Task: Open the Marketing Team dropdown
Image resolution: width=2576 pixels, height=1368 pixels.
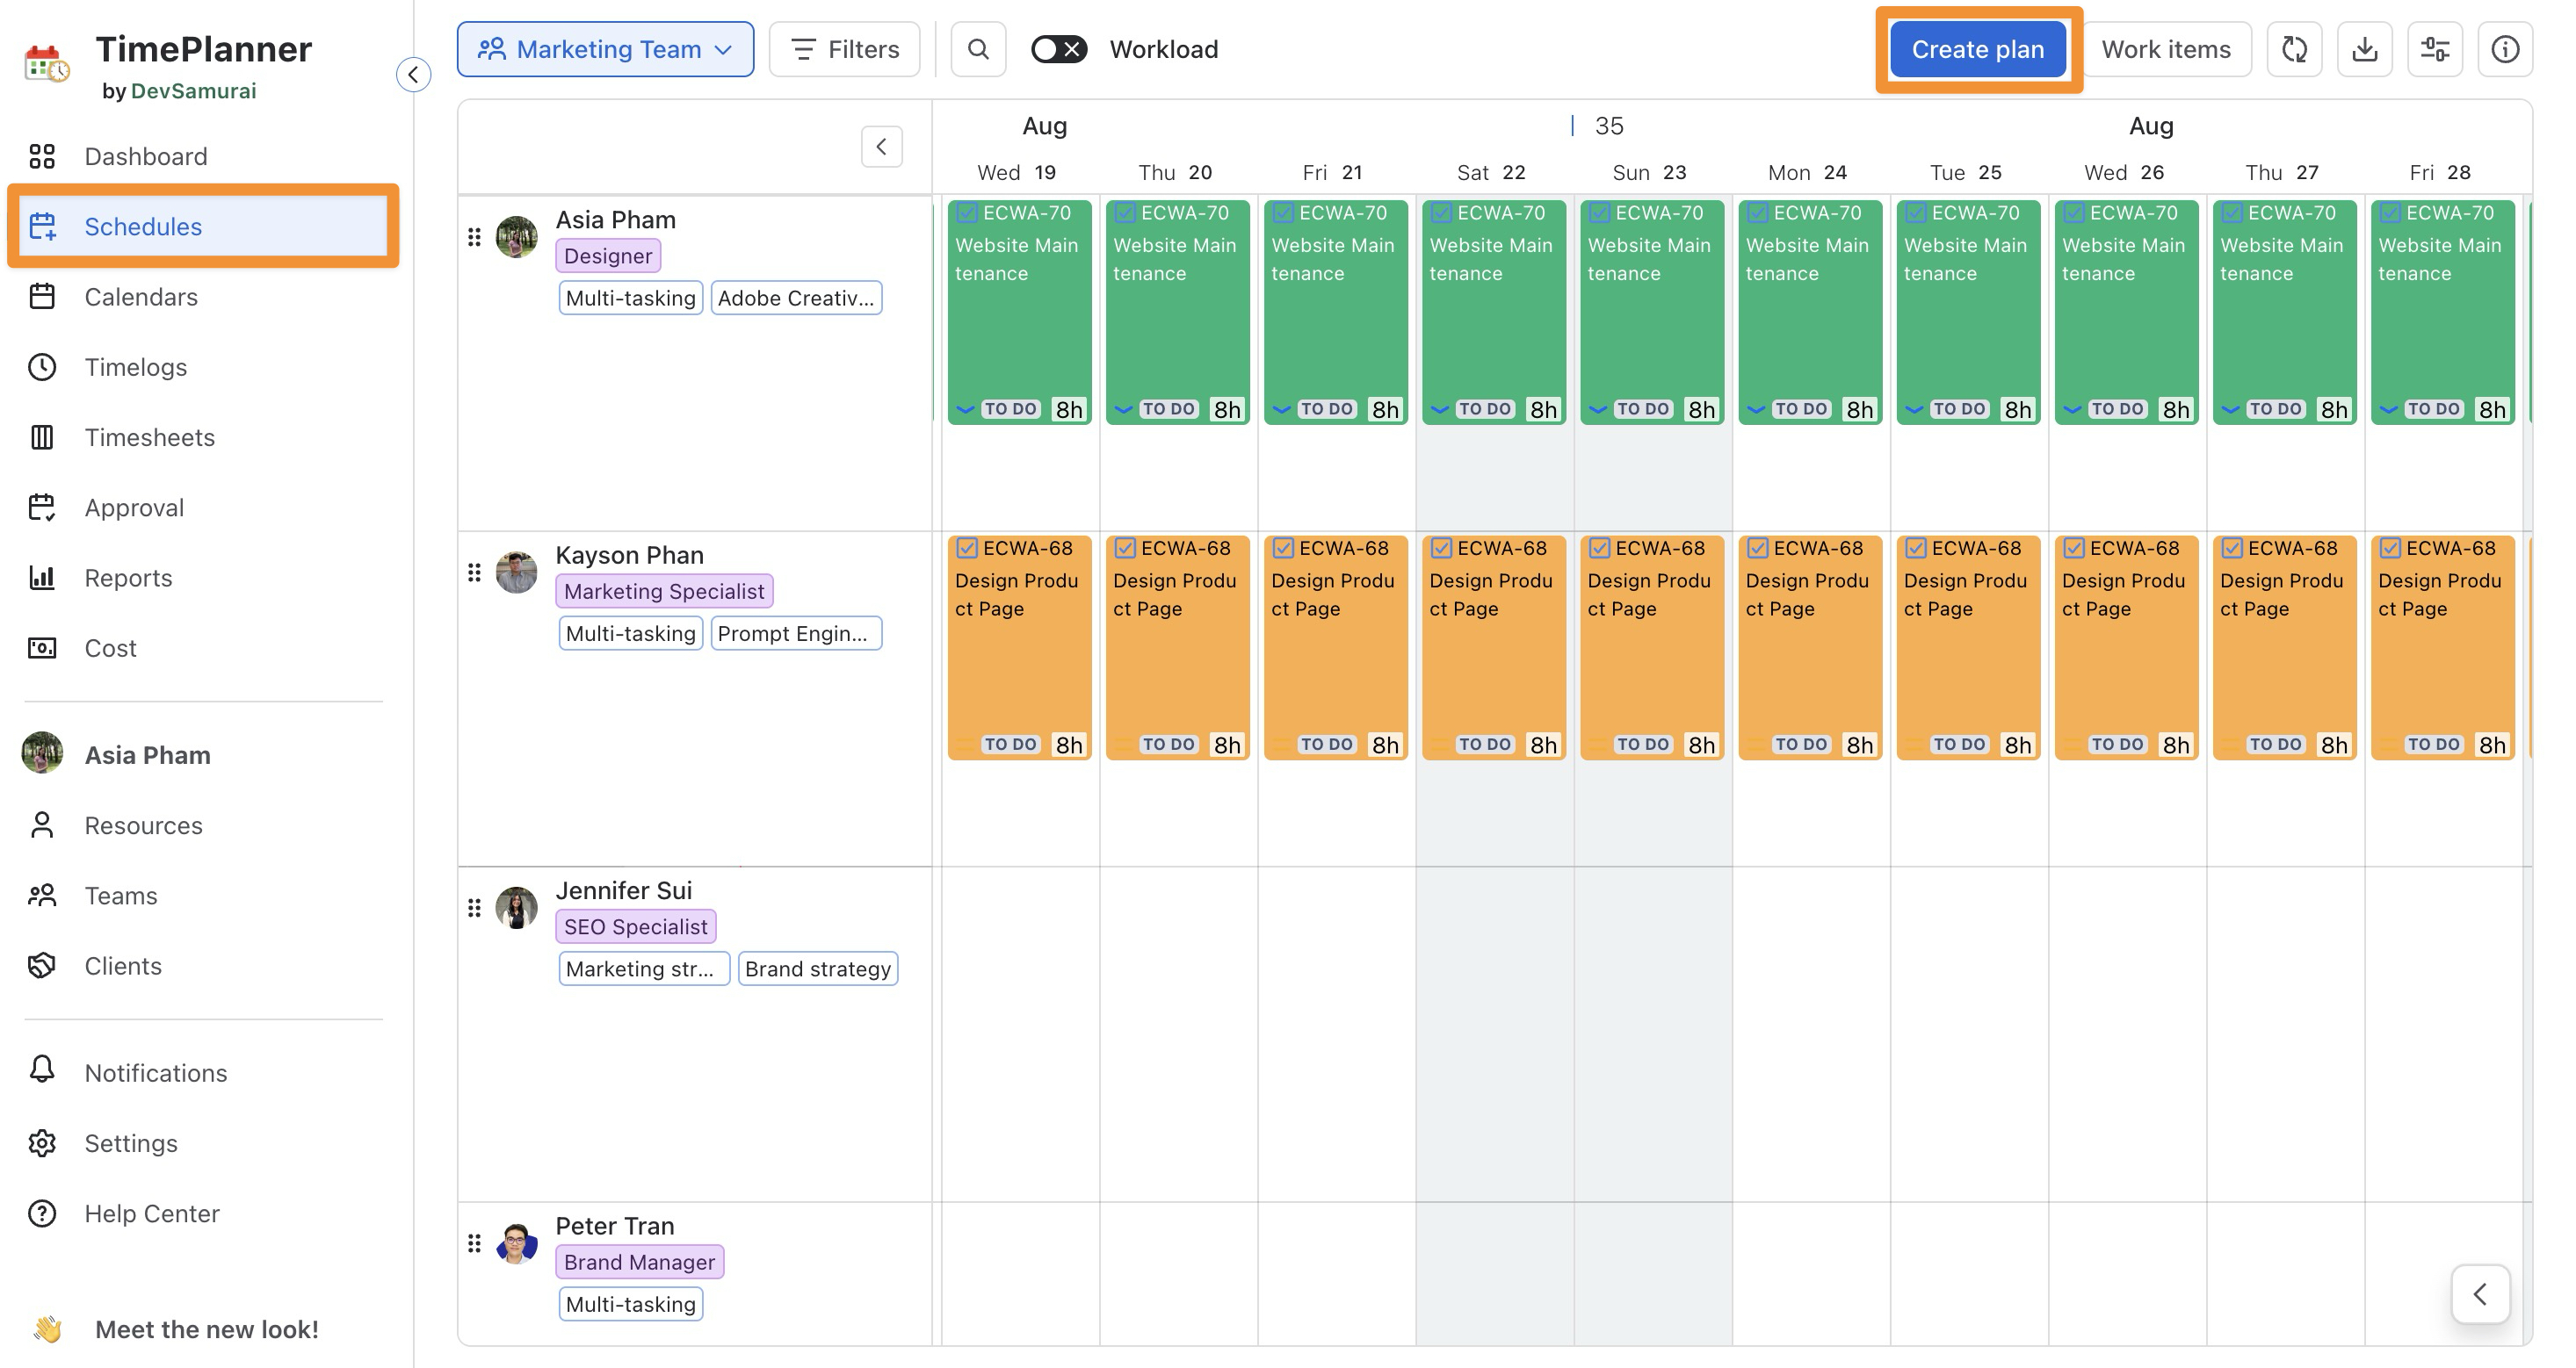Action: tap(606, 49)
